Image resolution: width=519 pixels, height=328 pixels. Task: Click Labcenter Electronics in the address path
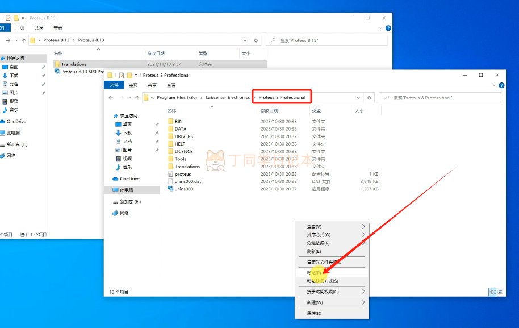pyautogui.click(x=228, y=97)
